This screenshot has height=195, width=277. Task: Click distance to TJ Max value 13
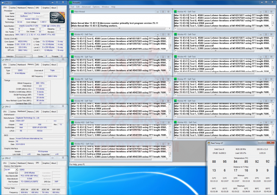pos(214,170)
